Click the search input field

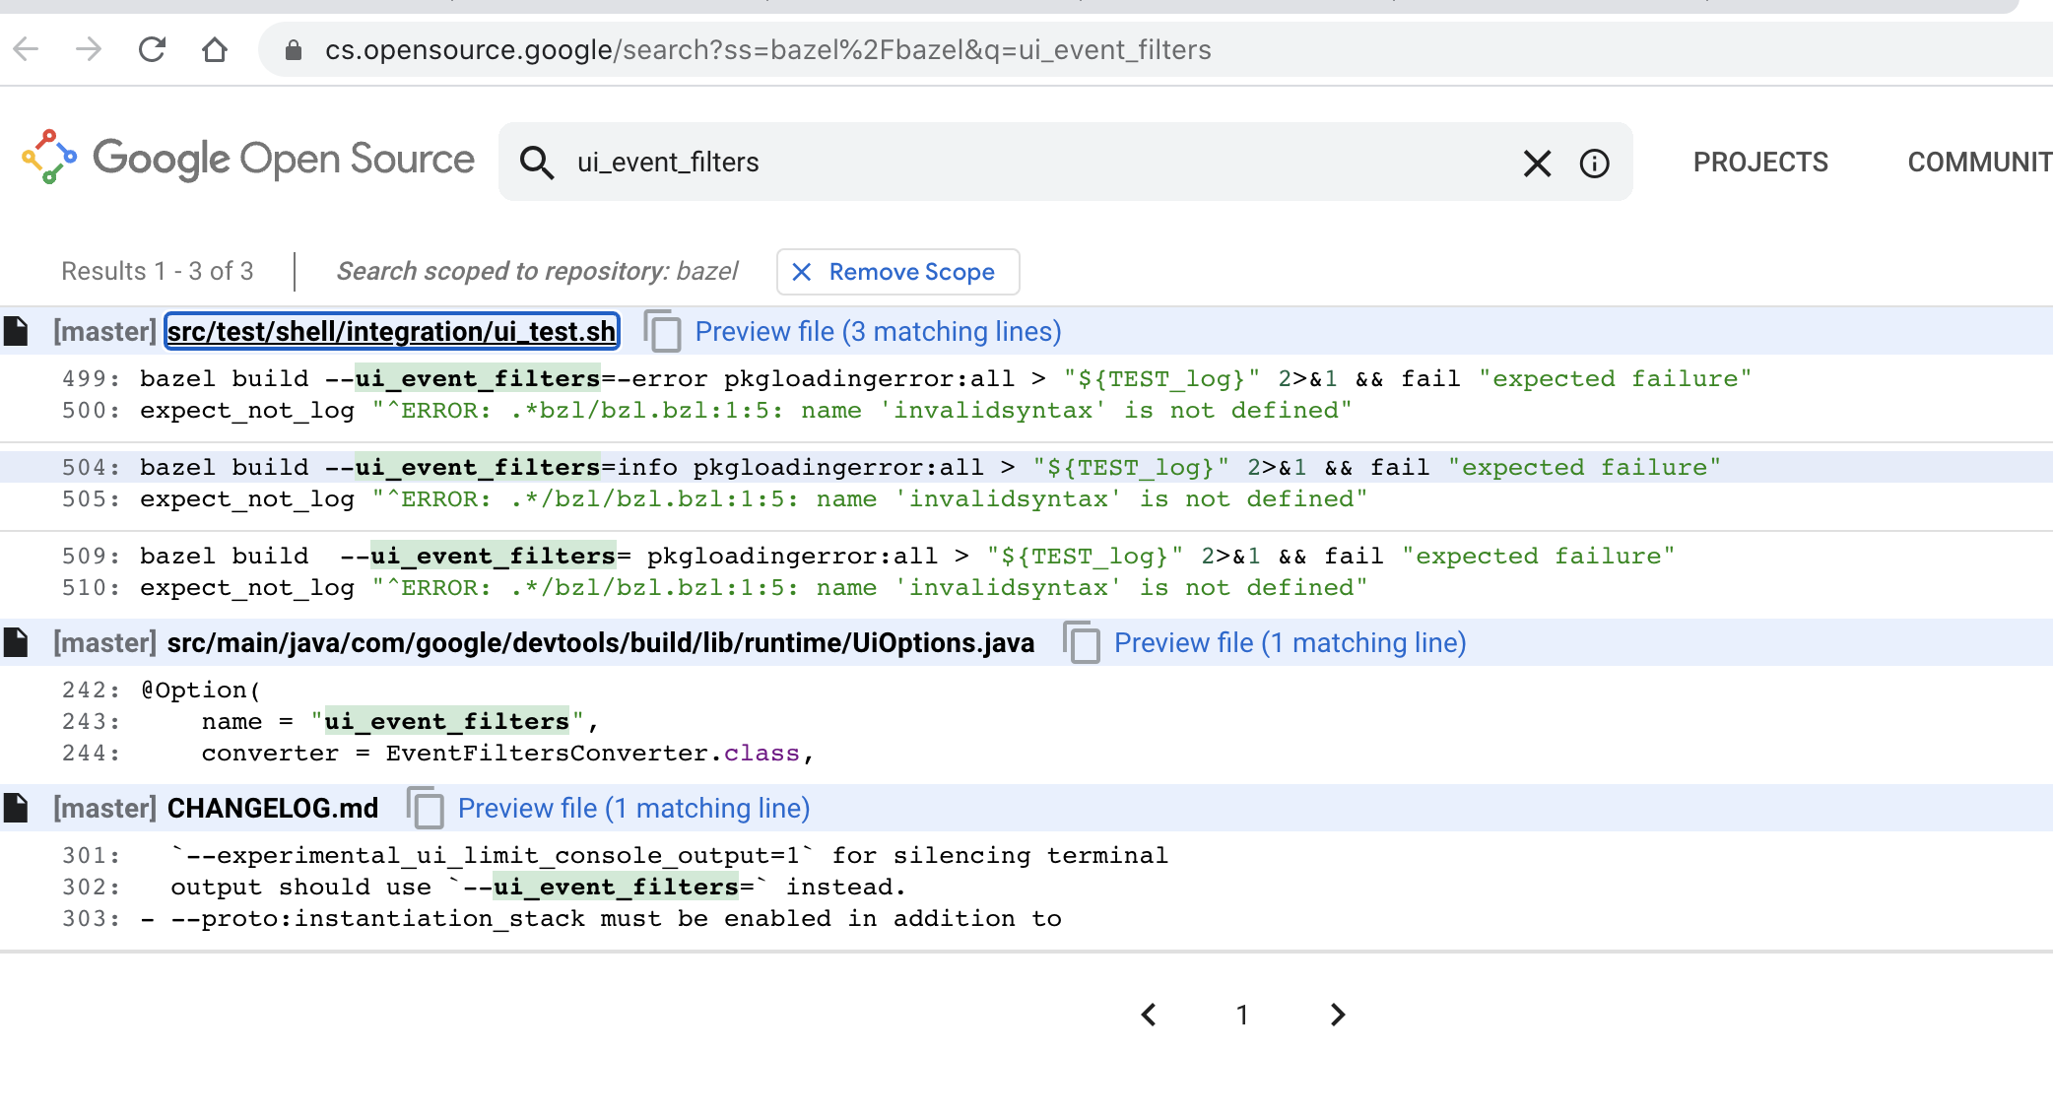[1040, 164]
